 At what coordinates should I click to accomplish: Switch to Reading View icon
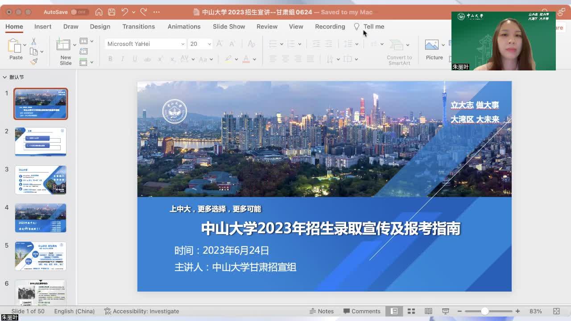click(x=428, y=311)
